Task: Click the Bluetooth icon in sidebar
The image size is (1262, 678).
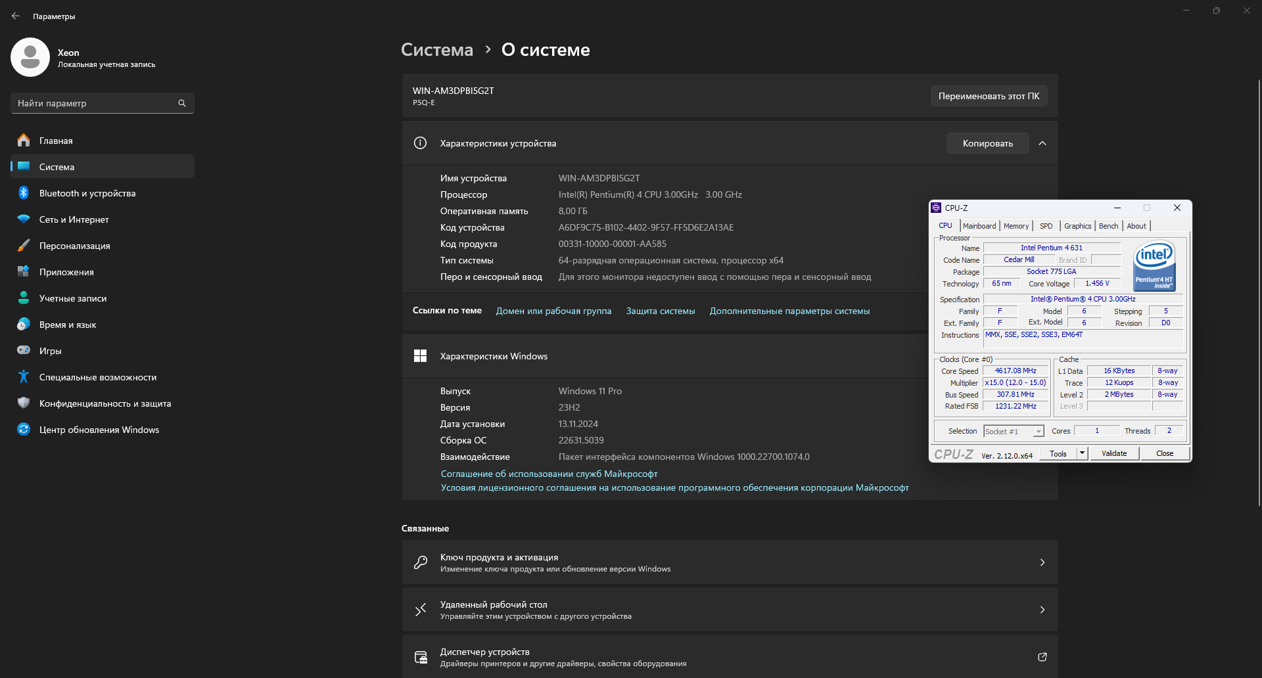Action: point(24,193)
